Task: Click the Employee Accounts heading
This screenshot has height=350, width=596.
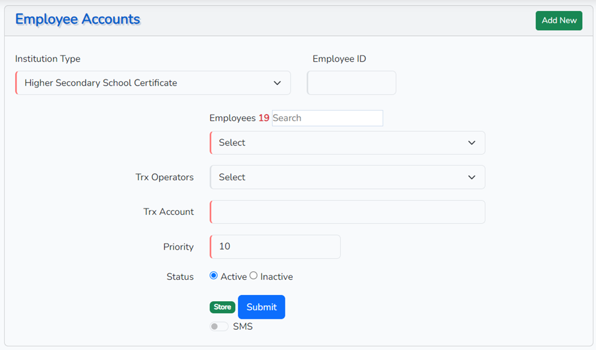Action: pos(78,19)
